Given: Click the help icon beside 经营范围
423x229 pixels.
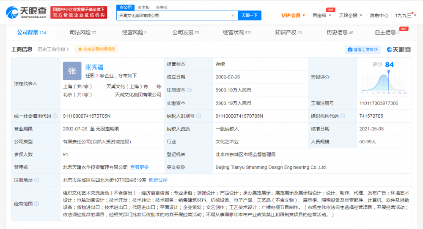Looking at the screenshot, I should coord(36,203).
